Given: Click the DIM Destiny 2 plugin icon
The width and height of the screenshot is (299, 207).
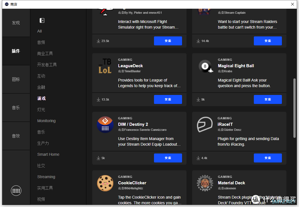Looking at the screenshot, I should pyautogui.click(x=105, y=125).
